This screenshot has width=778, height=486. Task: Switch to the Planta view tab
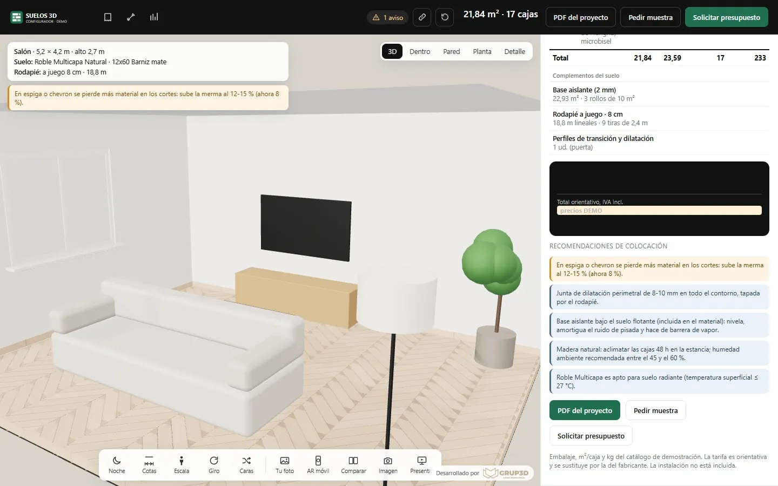[x=482, y=52]
